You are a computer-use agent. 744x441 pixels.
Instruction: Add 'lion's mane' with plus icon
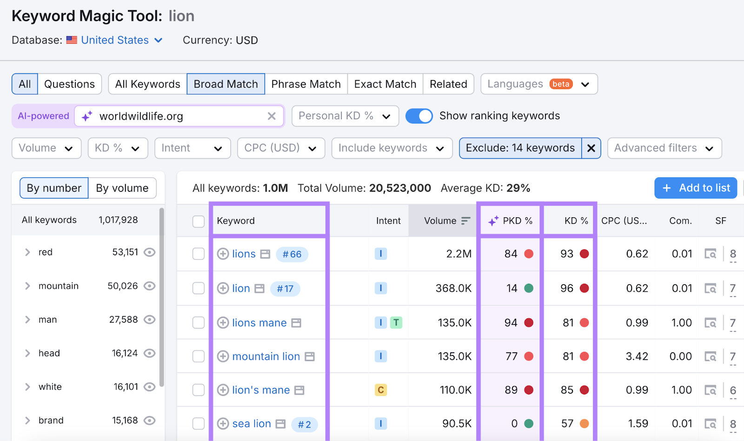(223, 390)
